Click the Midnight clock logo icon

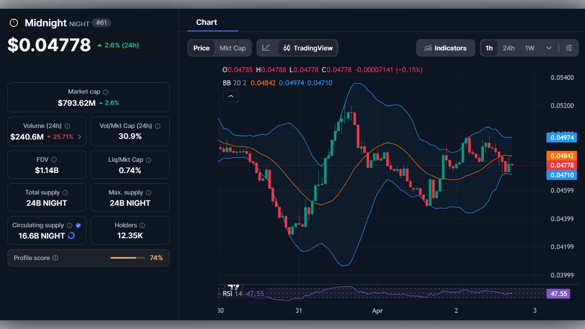[x=13, y=22]
